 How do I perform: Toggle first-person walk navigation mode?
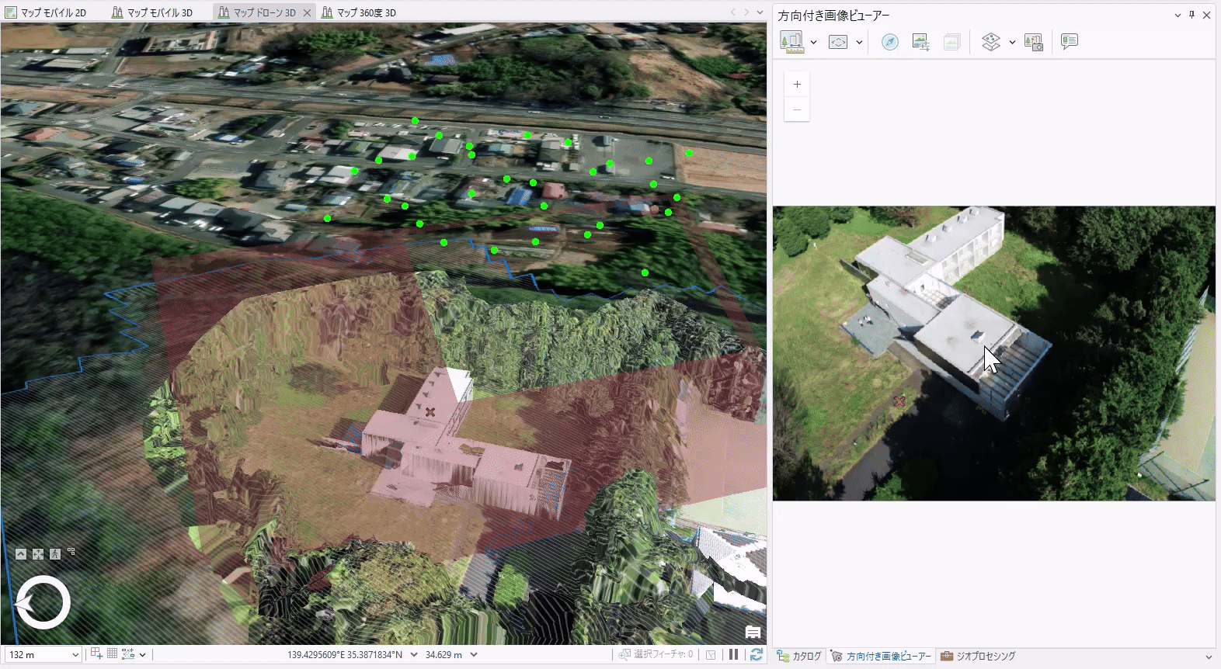pyautogui.click(x=55, y=554)
